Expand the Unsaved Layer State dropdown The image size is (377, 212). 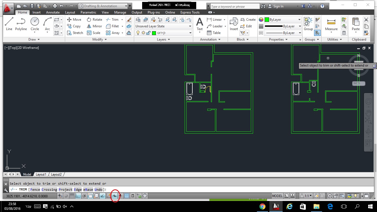click(x=163, y=26)
